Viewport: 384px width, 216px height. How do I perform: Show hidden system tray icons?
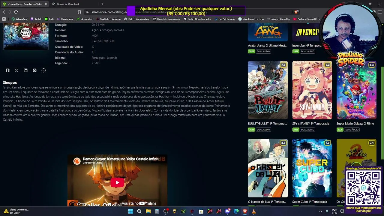pyautogui.click(x=320, y=211)
